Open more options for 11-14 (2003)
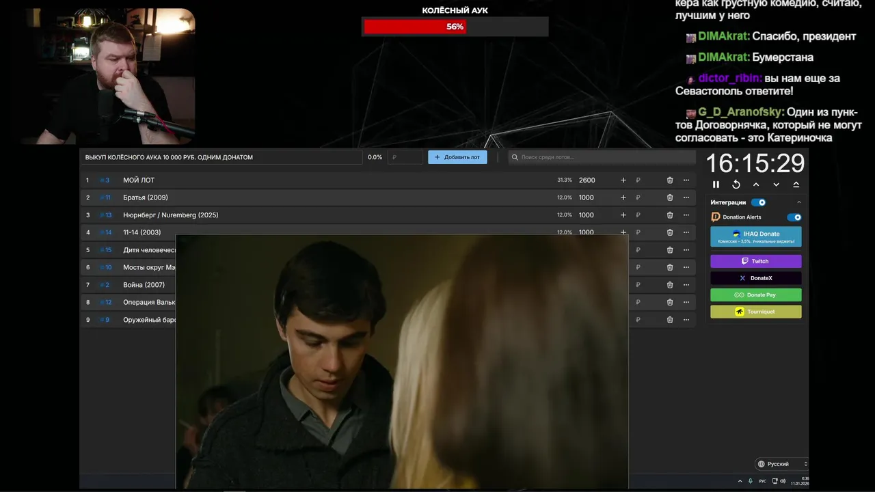Viewport: 875px width, 492px height. click(x=686, y=232)
